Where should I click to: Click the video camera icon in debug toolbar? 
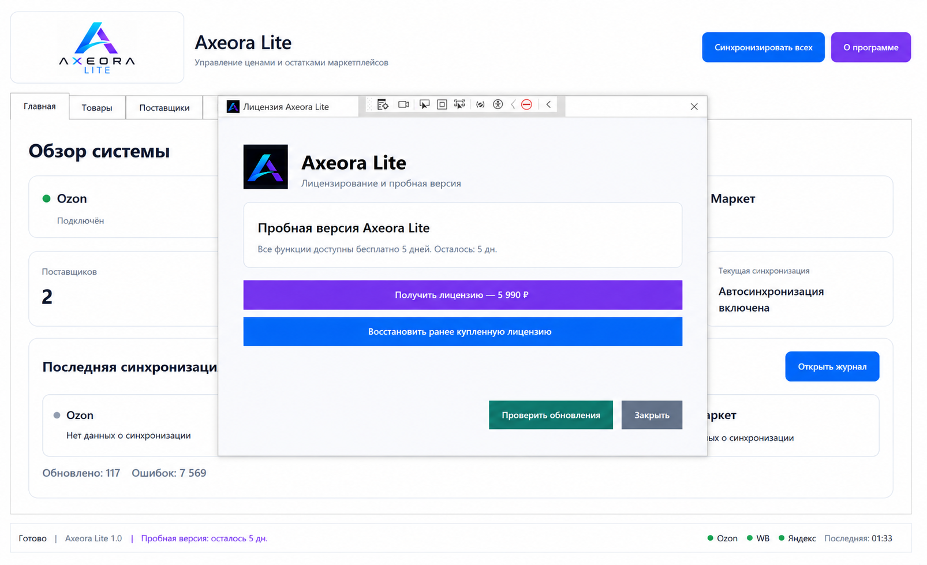[x=403, y=104]
